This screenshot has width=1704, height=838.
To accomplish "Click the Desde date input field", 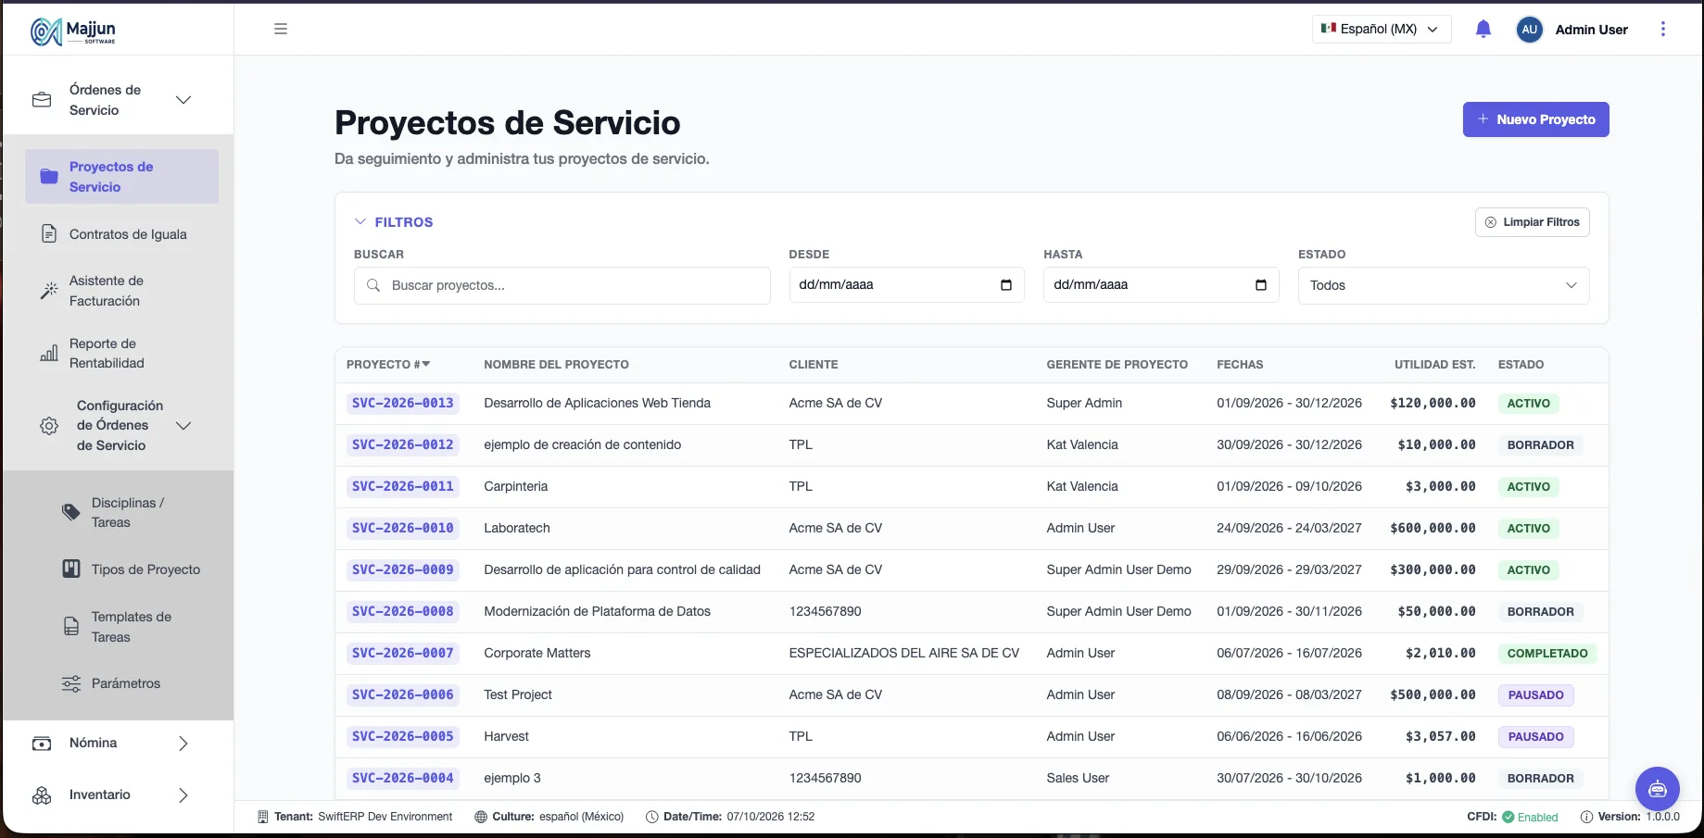I will (x=906, y=284).
